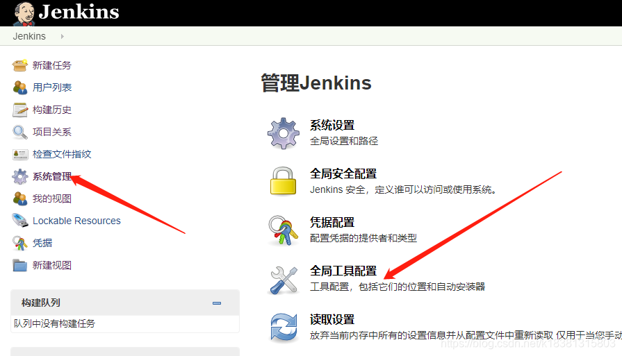The width and height of the screenshot is (622, 356).
Task: Open 全局工具配置 heading
Action: coord(343,271)
